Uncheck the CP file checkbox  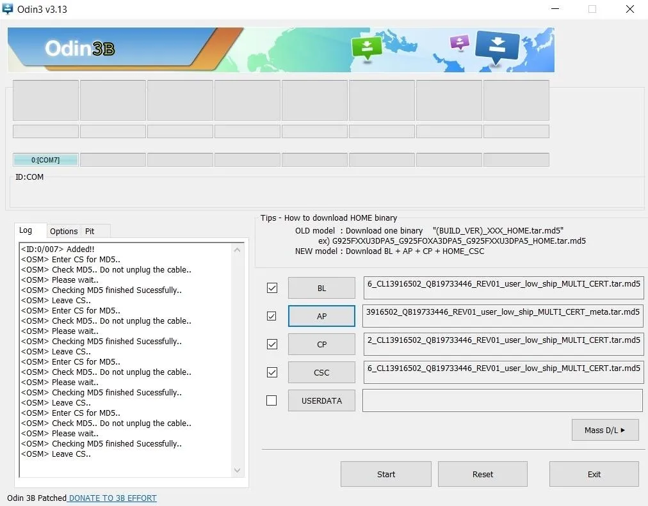(272, 344)
